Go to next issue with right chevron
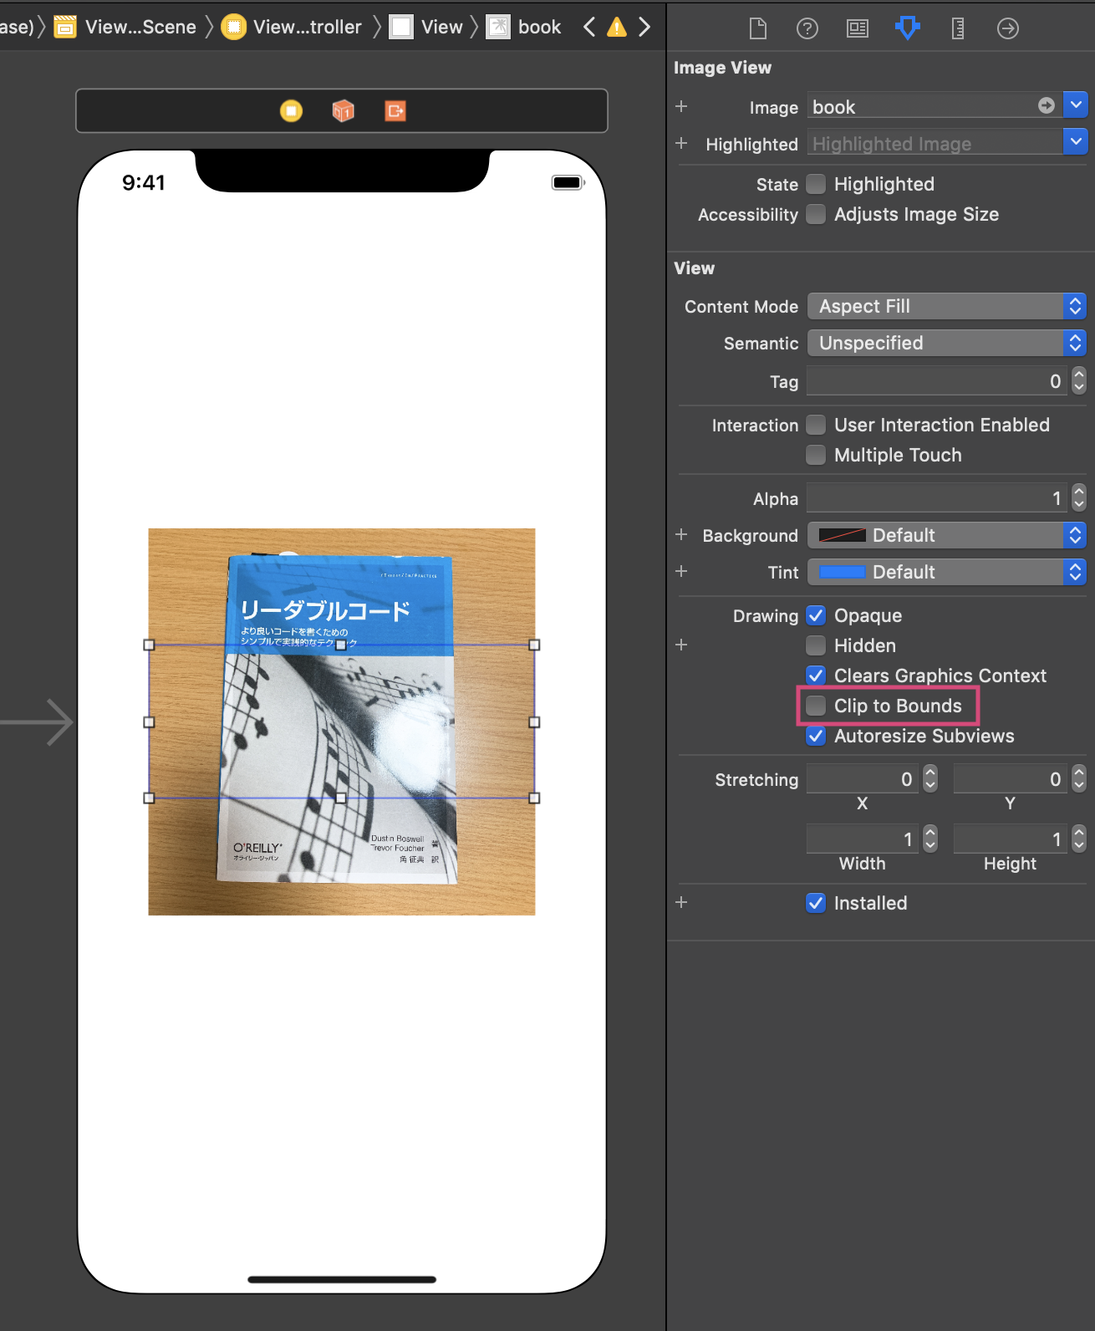This screenshot has width=1095, height=1331. (644, 27)
